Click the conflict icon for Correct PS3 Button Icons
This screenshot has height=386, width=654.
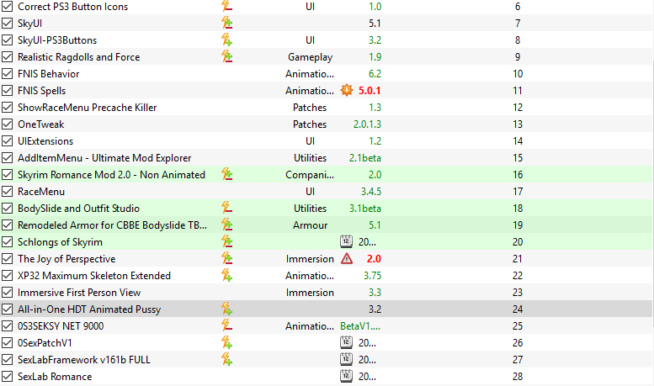(x=227, y=6)
